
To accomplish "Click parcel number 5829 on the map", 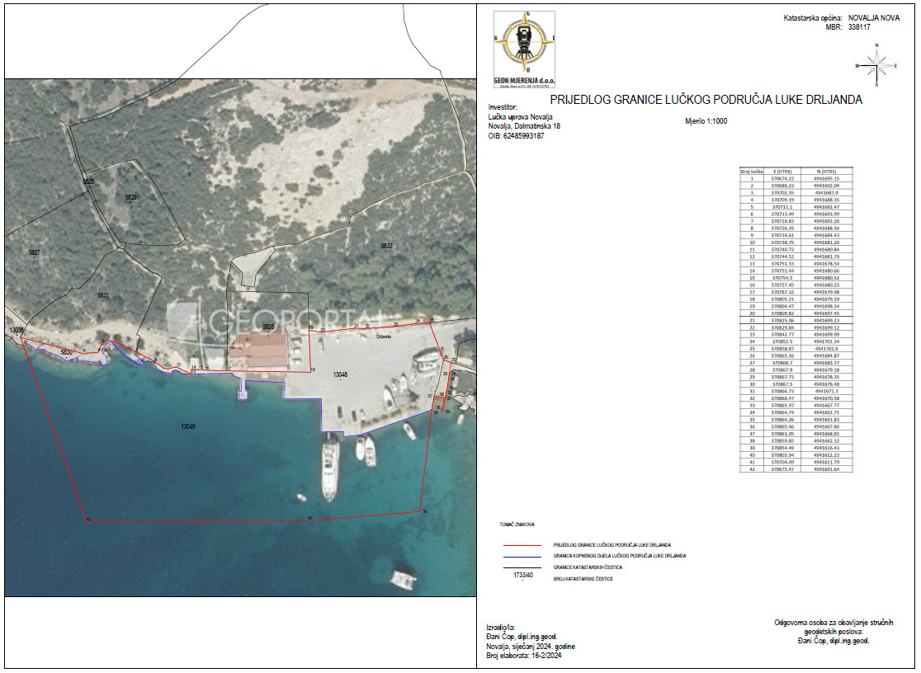I will click(130, 197).
